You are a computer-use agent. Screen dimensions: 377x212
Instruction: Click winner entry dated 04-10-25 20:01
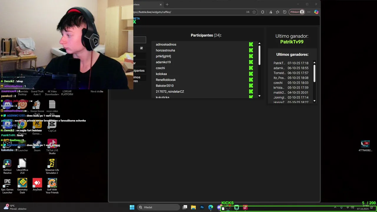coord(291,92)
